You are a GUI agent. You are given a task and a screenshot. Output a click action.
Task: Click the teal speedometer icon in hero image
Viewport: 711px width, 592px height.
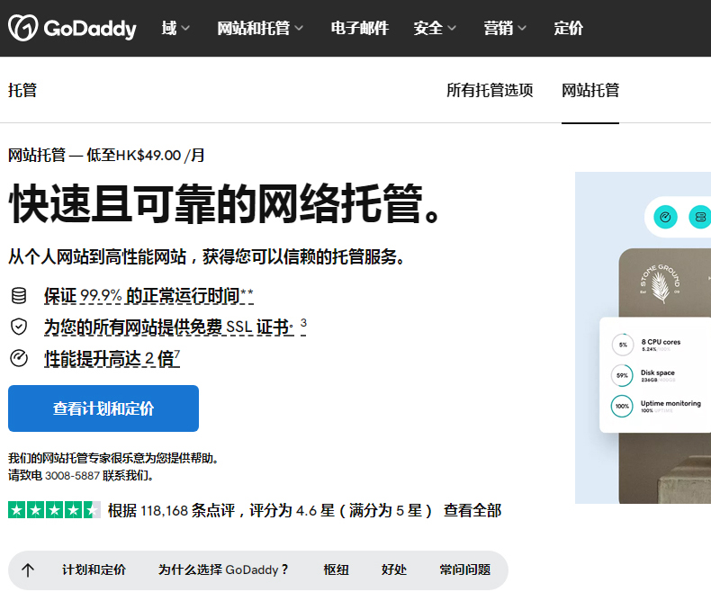pos(666,217)
